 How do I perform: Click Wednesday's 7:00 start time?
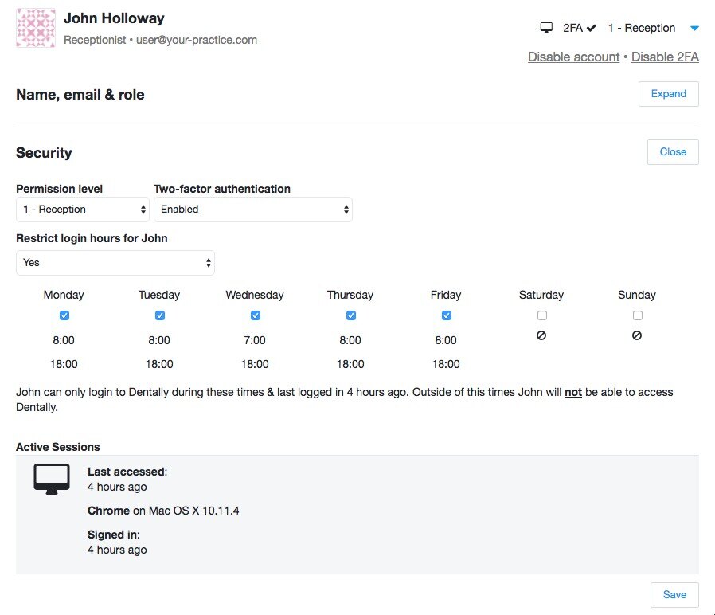255,340
